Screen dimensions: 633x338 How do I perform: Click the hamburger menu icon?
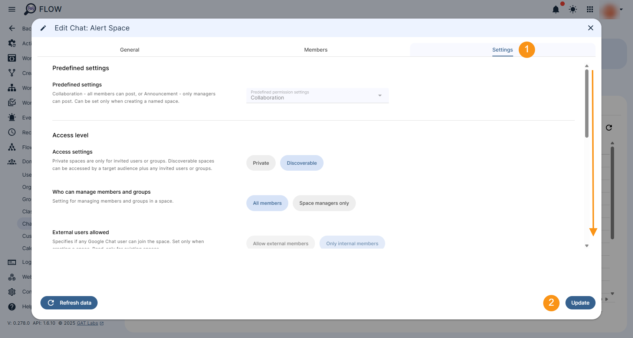[x=12, y=9]
